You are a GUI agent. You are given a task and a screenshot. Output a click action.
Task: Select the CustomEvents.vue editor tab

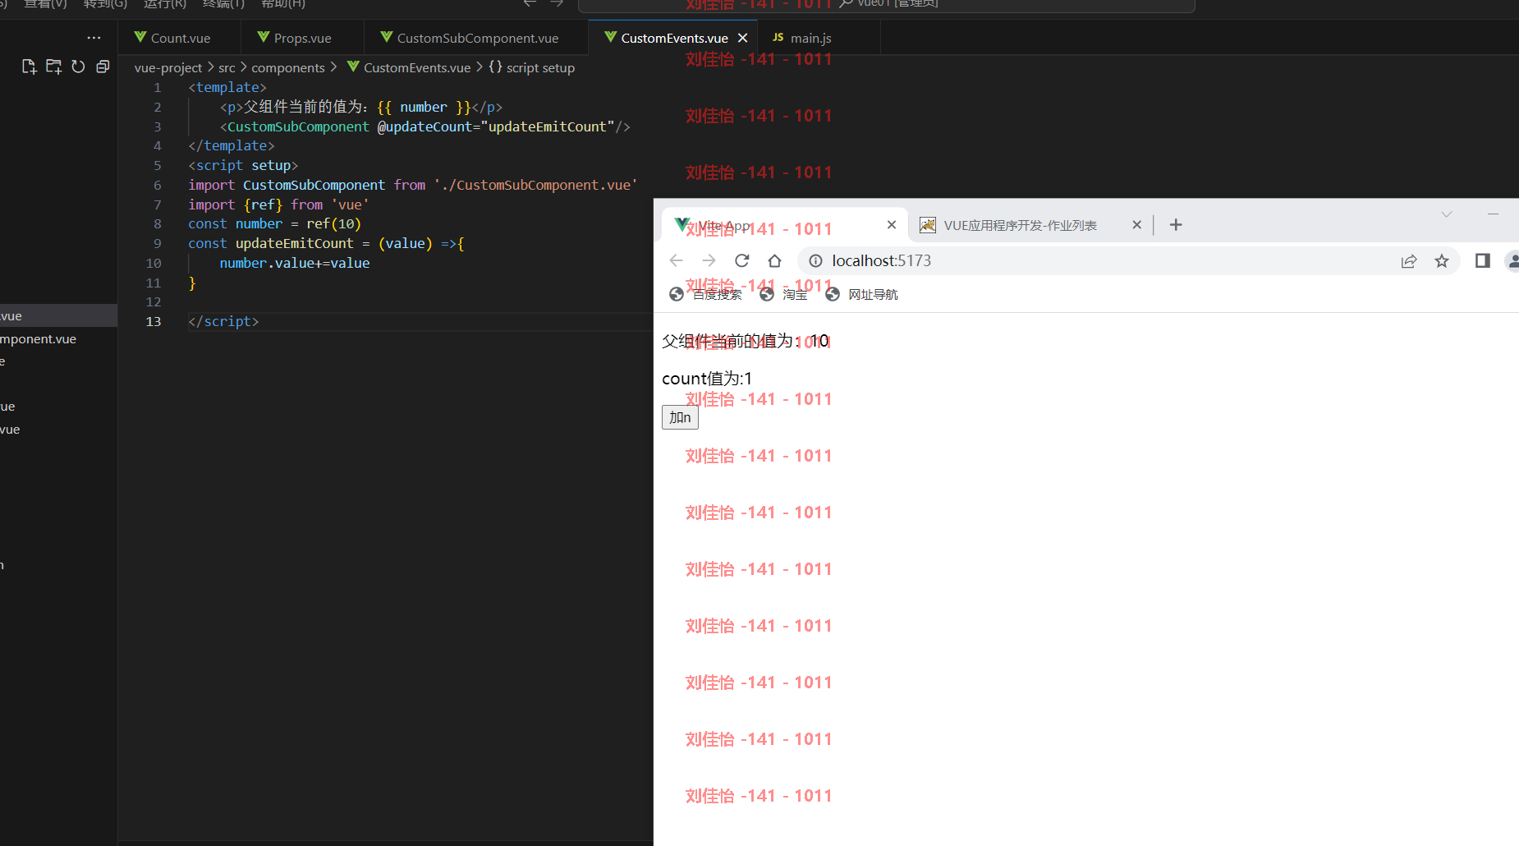tap(674, 38)
